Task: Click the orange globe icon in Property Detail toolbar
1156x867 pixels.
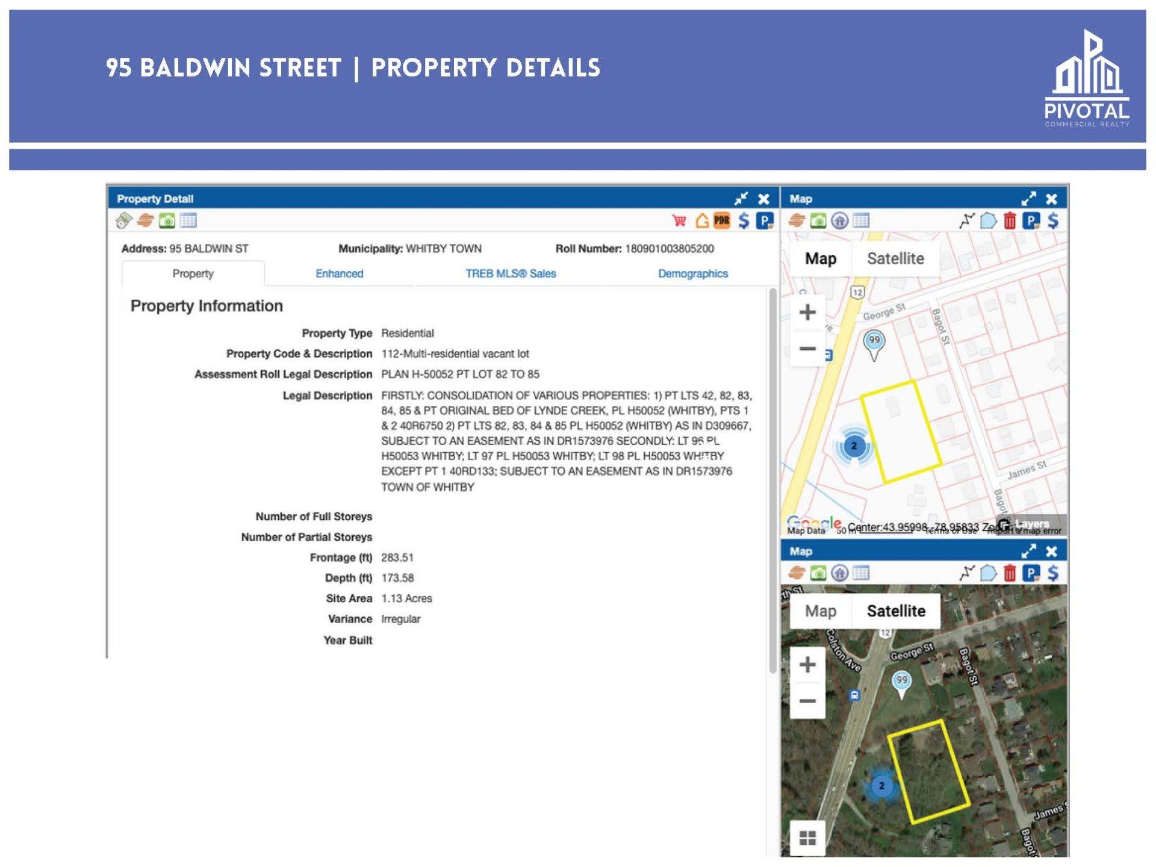Action: pyautogui.click(x=145, y=221)
